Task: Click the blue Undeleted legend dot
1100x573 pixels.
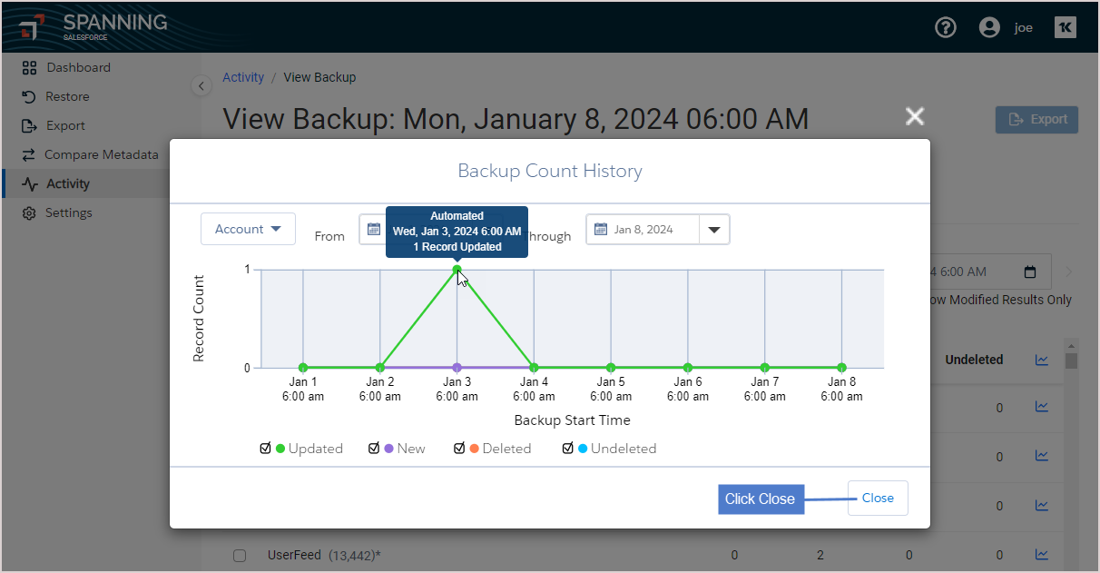Action: click(x=583, y=449)
